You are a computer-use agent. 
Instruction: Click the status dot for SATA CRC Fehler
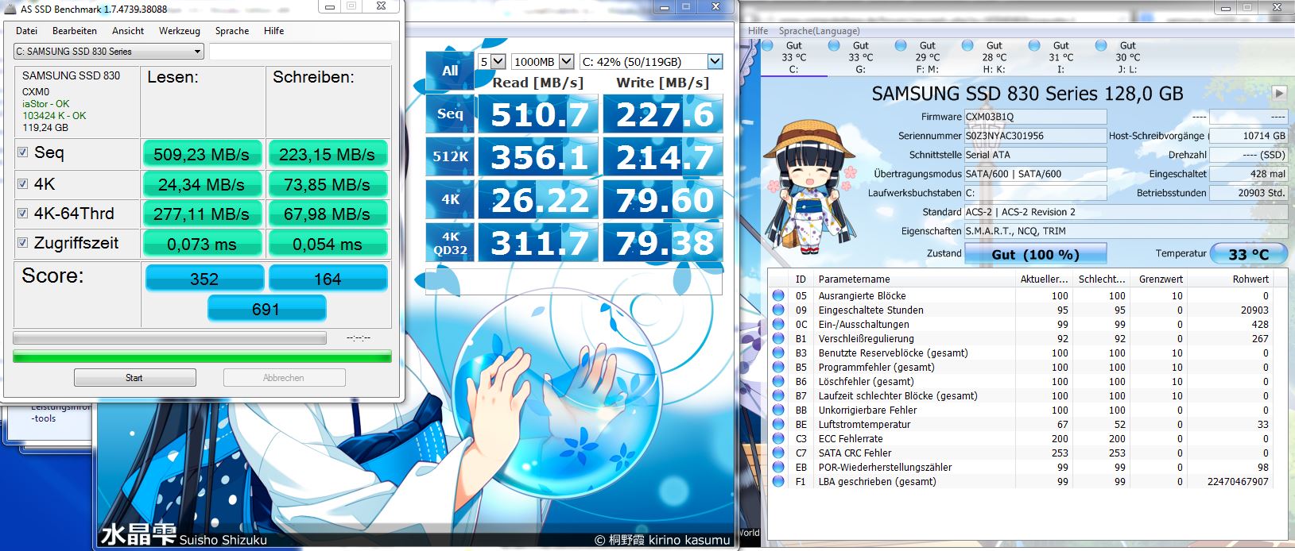point(778,453)
